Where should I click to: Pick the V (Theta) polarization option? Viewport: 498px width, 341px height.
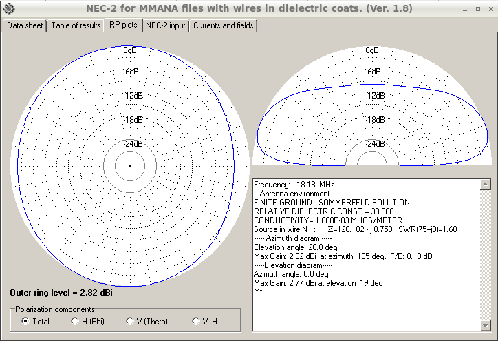(x=130, y=321)
